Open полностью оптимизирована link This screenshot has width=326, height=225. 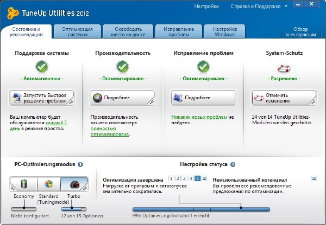pos(110,131)
